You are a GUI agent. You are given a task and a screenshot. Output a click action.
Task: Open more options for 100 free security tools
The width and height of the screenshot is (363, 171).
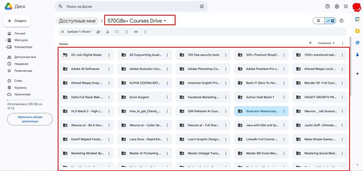226,55
